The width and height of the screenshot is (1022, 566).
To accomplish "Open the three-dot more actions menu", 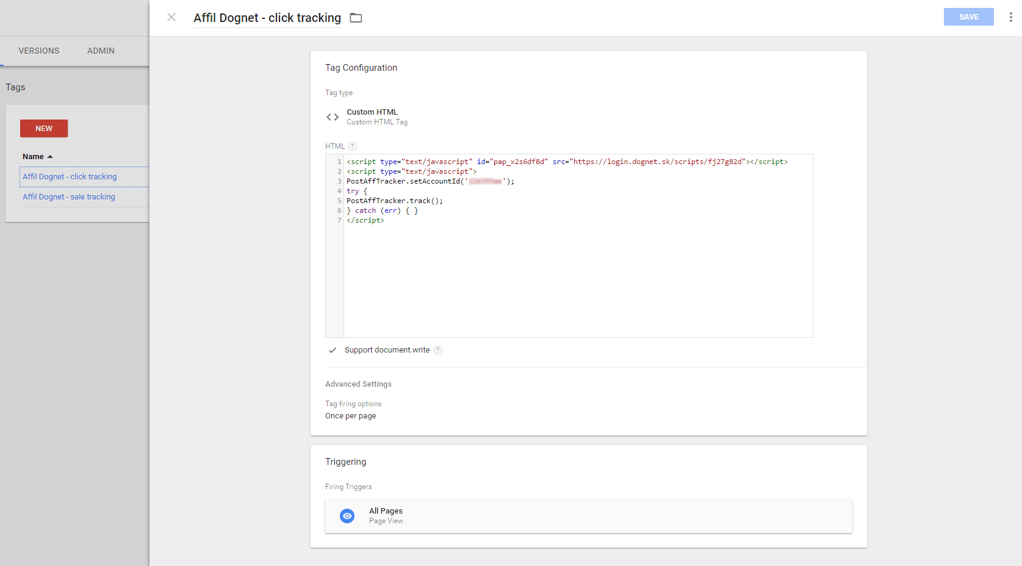I will point(1010,17).
